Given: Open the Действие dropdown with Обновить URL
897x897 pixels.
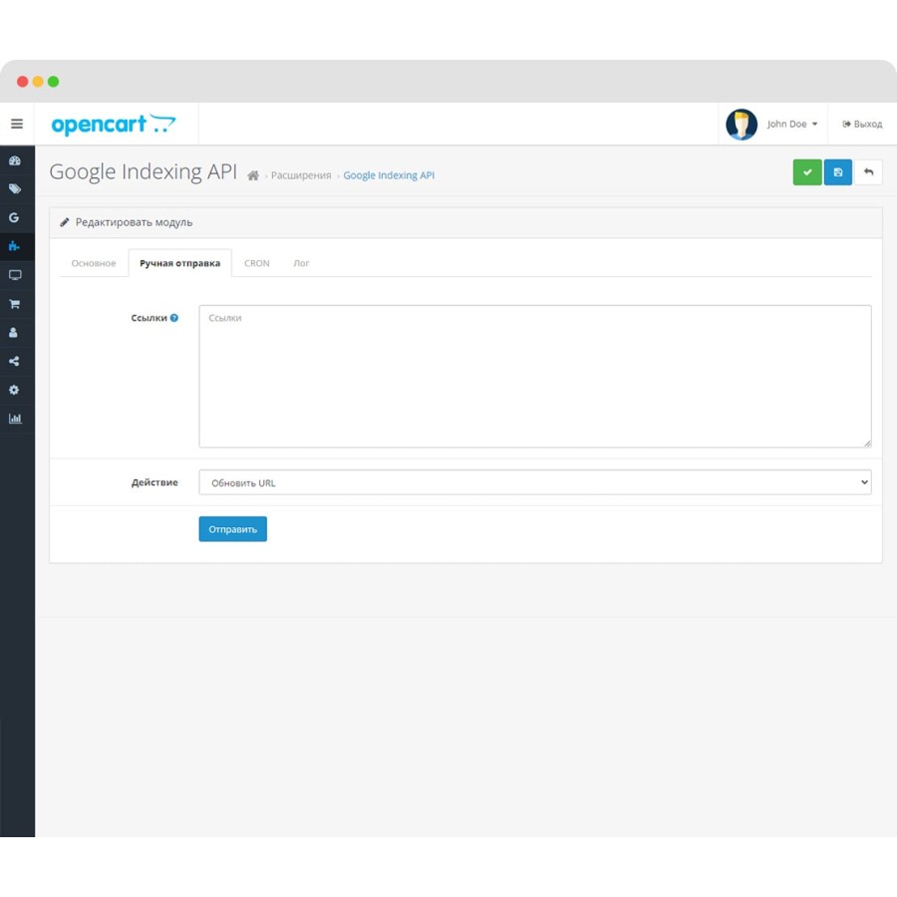Looking at the screenshot, I should point(535,482).
